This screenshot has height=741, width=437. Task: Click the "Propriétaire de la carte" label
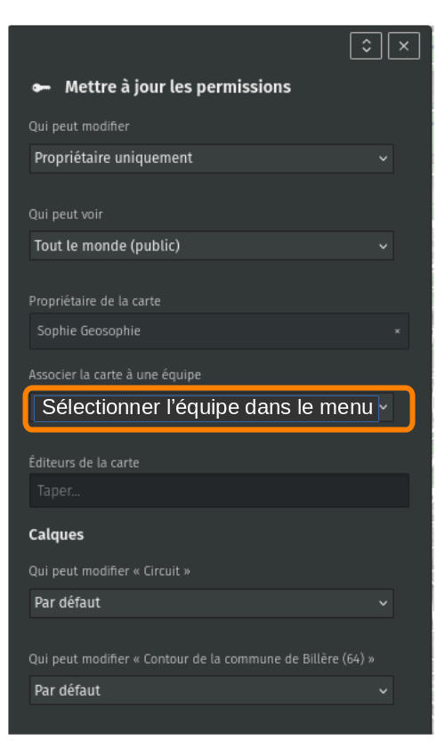(x=94, y=301)
